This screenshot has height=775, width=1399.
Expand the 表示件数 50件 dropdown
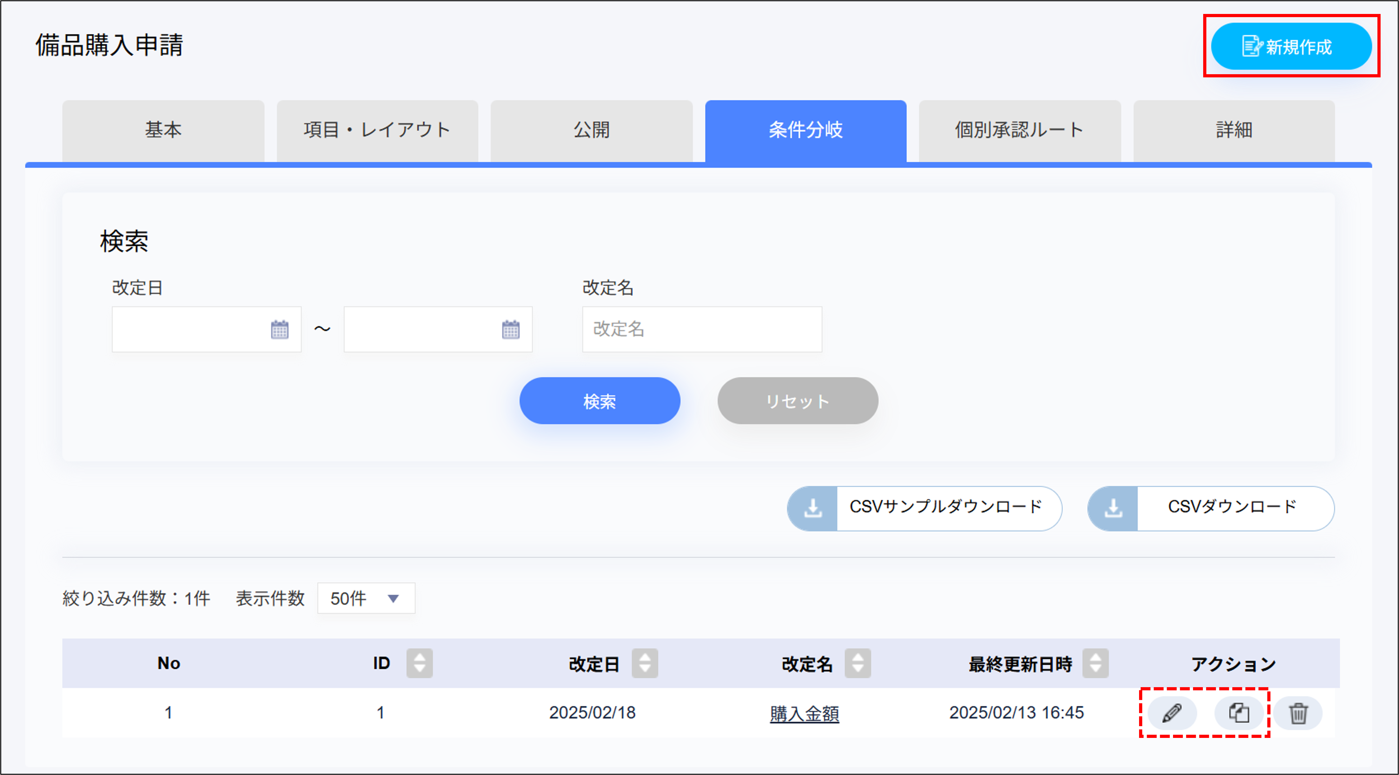(x=366, y=599)
